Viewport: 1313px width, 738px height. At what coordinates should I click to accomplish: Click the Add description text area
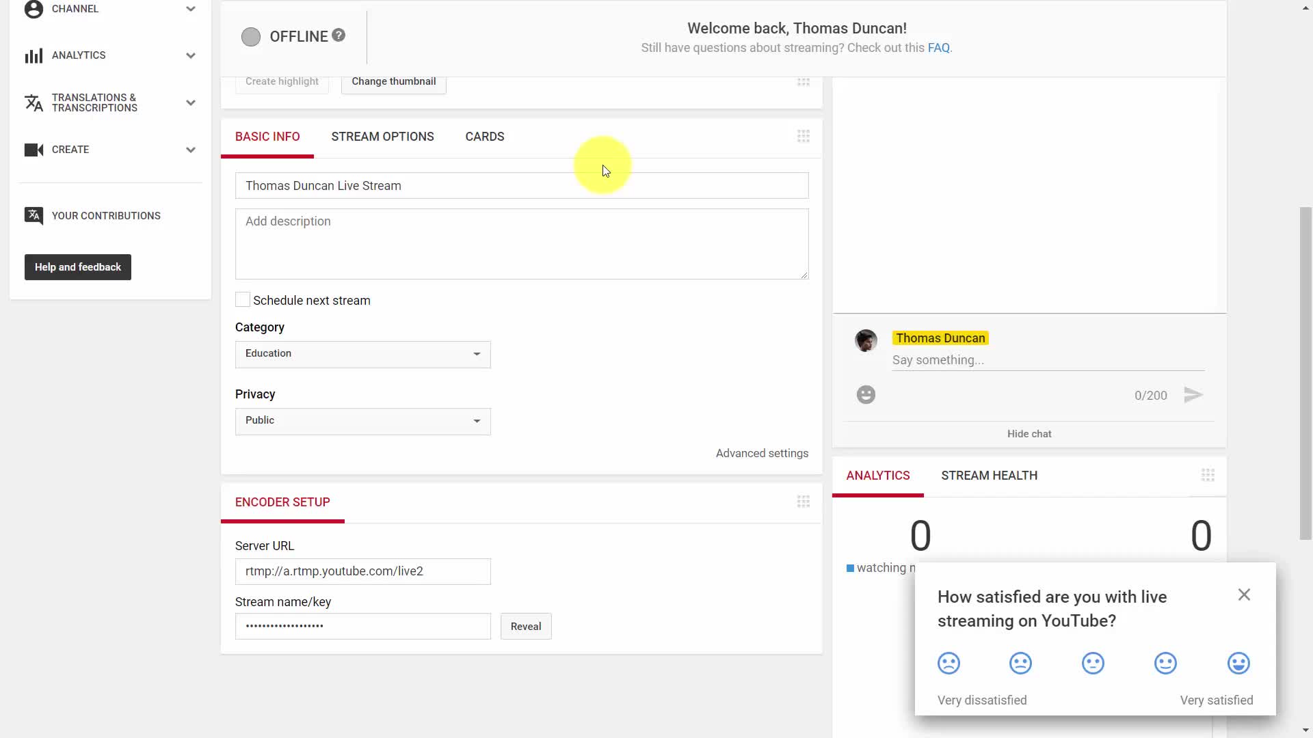(522, 244)
